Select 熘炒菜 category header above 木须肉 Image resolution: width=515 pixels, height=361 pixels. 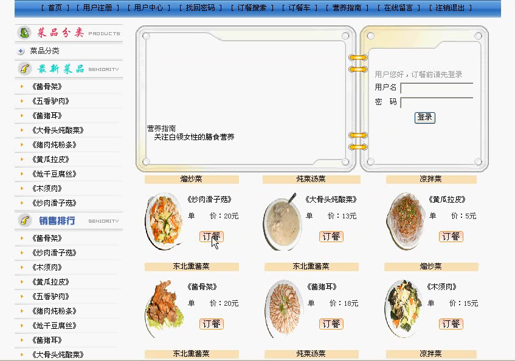point(431,266)
